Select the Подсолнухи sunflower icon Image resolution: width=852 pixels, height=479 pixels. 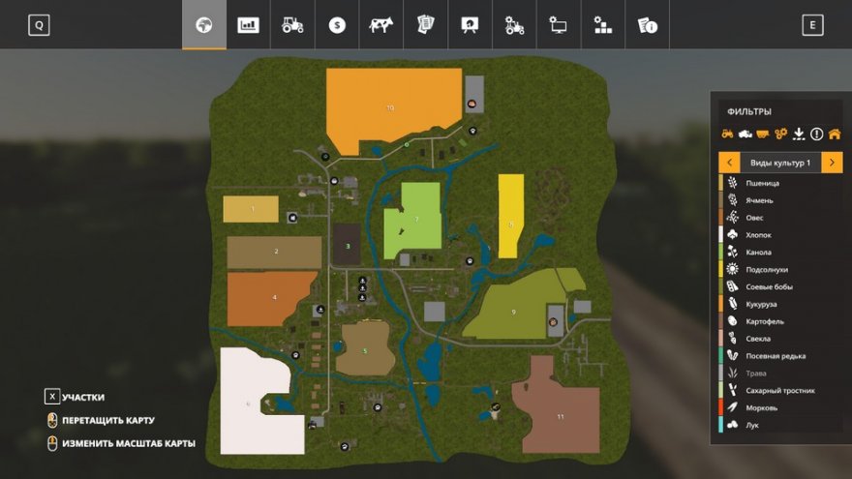[733, 269]
